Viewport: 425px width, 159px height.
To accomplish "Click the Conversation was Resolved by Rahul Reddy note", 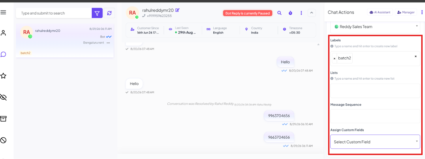I will [x=200, y=104].
